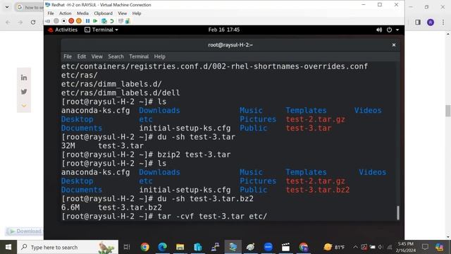Show hidden system tray icons
This screenshot has height=254, width=451.
click(x=355, y=247)
